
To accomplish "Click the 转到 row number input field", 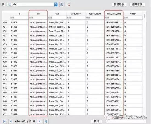I will pos(126,121).
